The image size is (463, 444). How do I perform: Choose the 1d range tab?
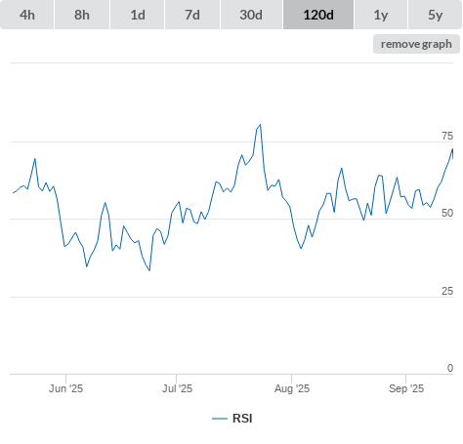tap(138, 15)
